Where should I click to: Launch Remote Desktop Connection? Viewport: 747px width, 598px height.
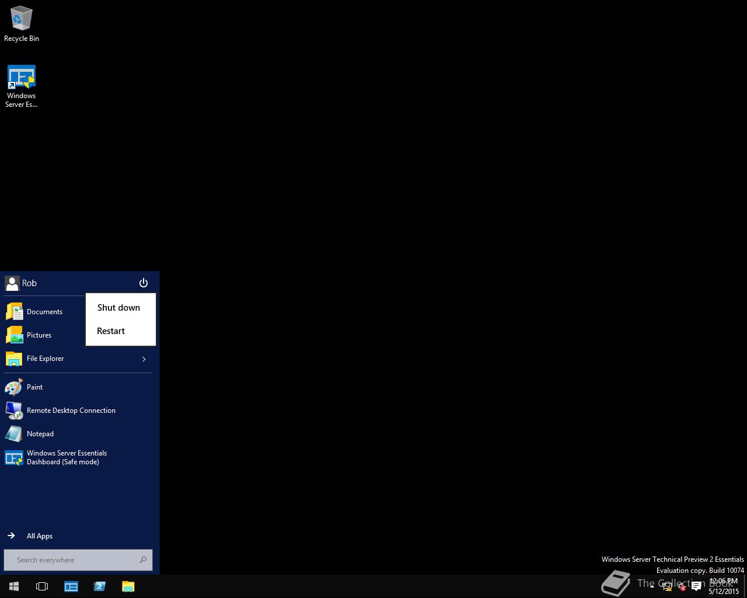[78, 411]
